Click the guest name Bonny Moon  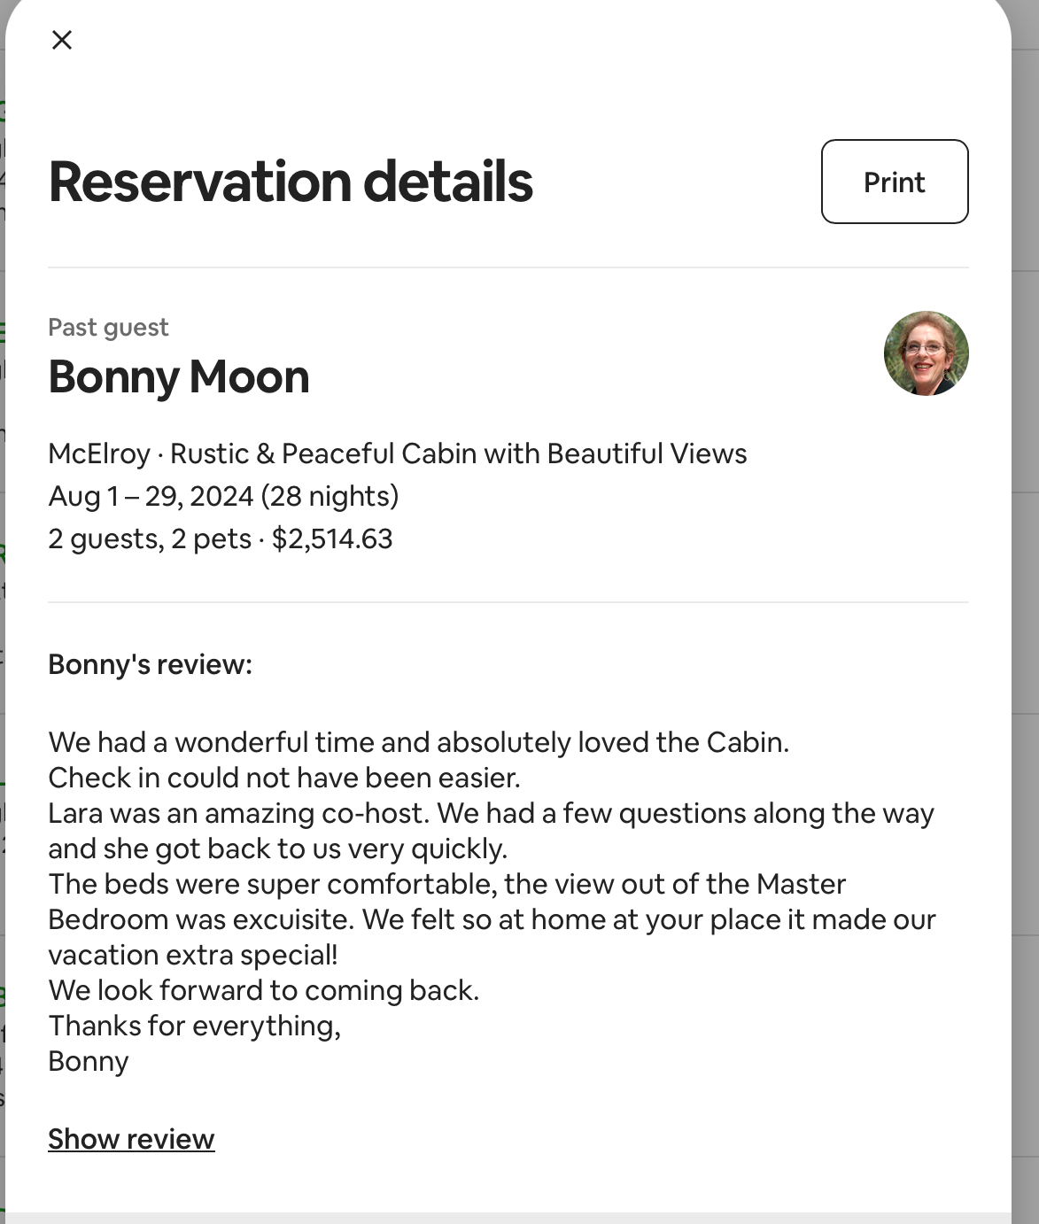point(179,376)
